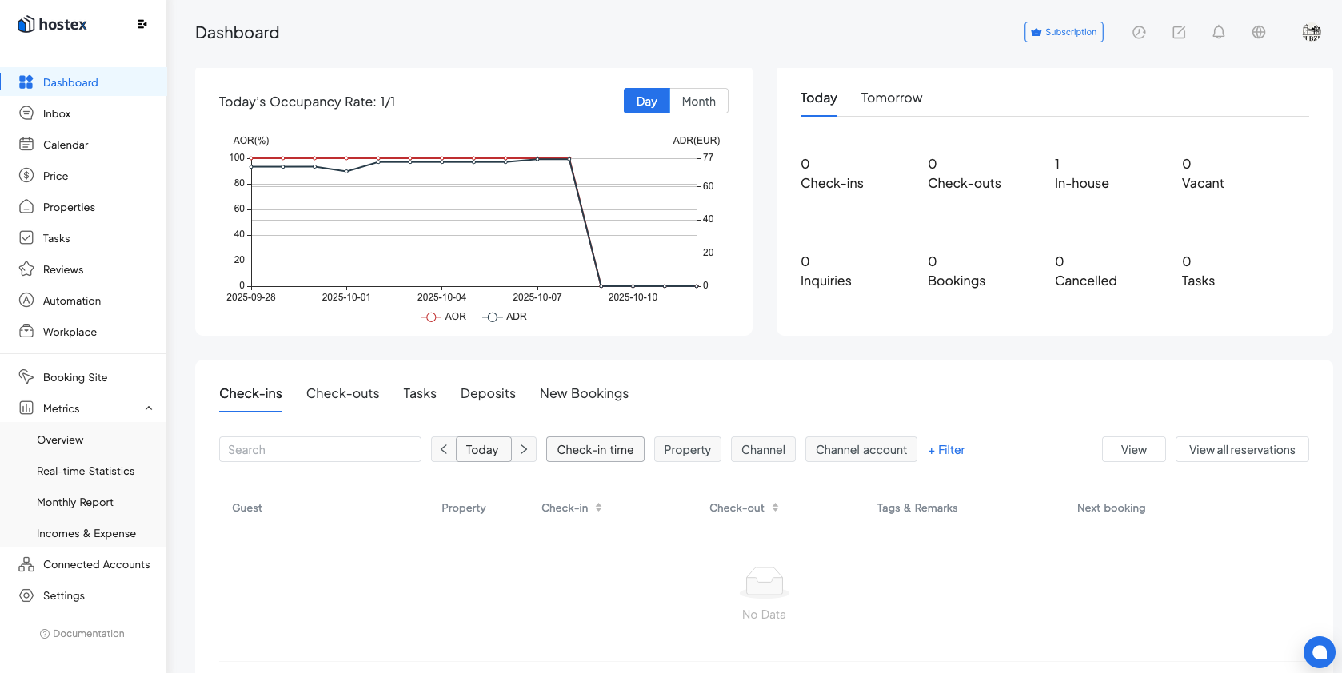Click View all reservations button

(x=1241, y=450)
